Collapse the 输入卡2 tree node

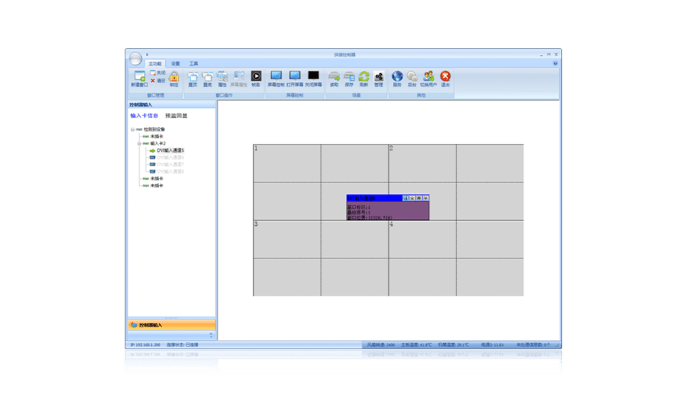(x=138, y=143)
